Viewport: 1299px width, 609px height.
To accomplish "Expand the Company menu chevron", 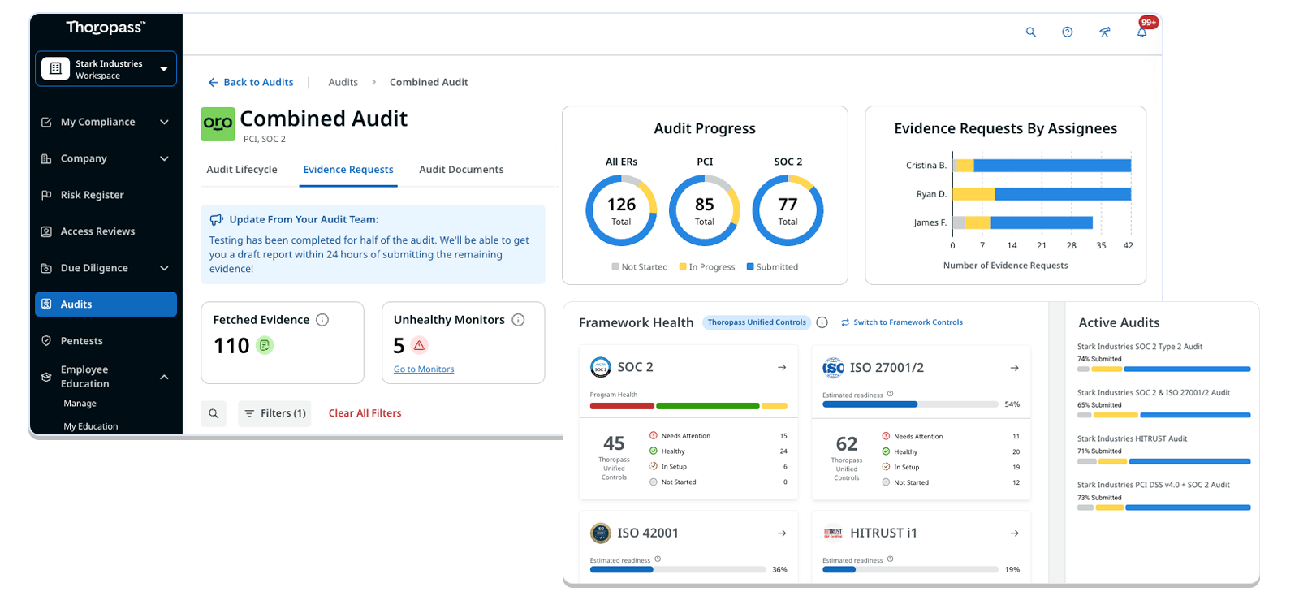I will click(x=164, y=158).
